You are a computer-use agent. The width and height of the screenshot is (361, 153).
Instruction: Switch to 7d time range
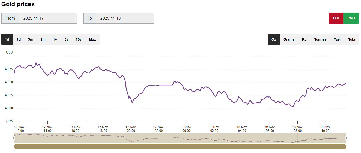pos(19,40)
